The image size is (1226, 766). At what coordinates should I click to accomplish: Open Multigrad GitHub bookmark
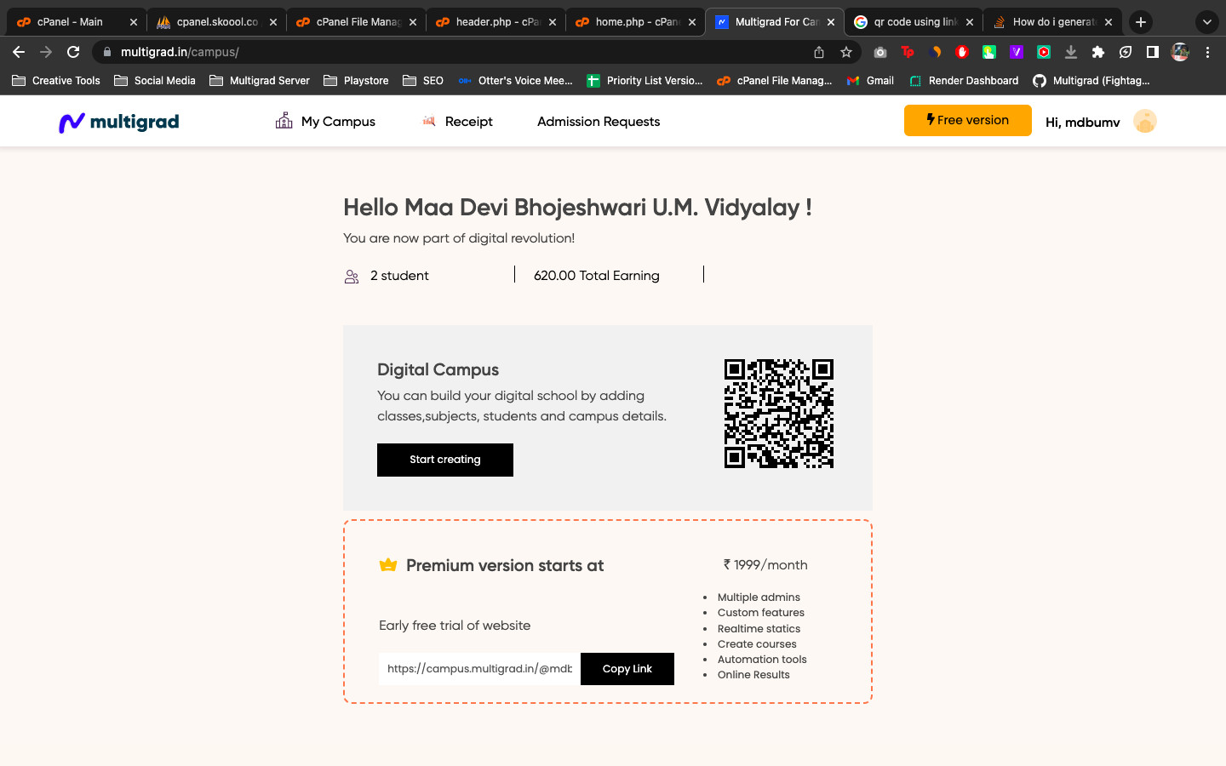point(1091,81)
